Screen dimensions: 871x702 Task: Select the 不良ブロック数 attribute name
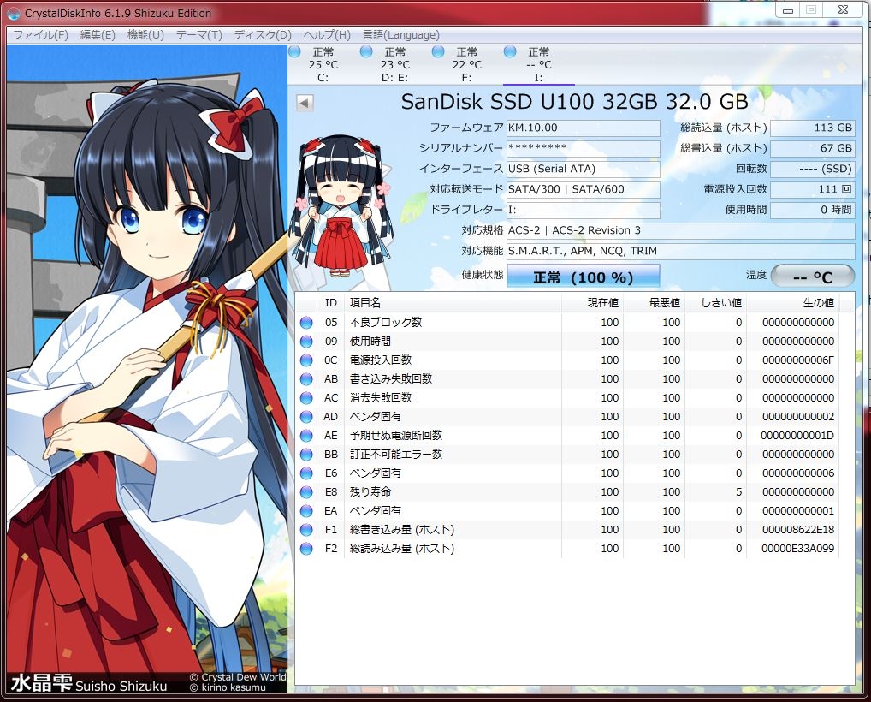[386, 323]
